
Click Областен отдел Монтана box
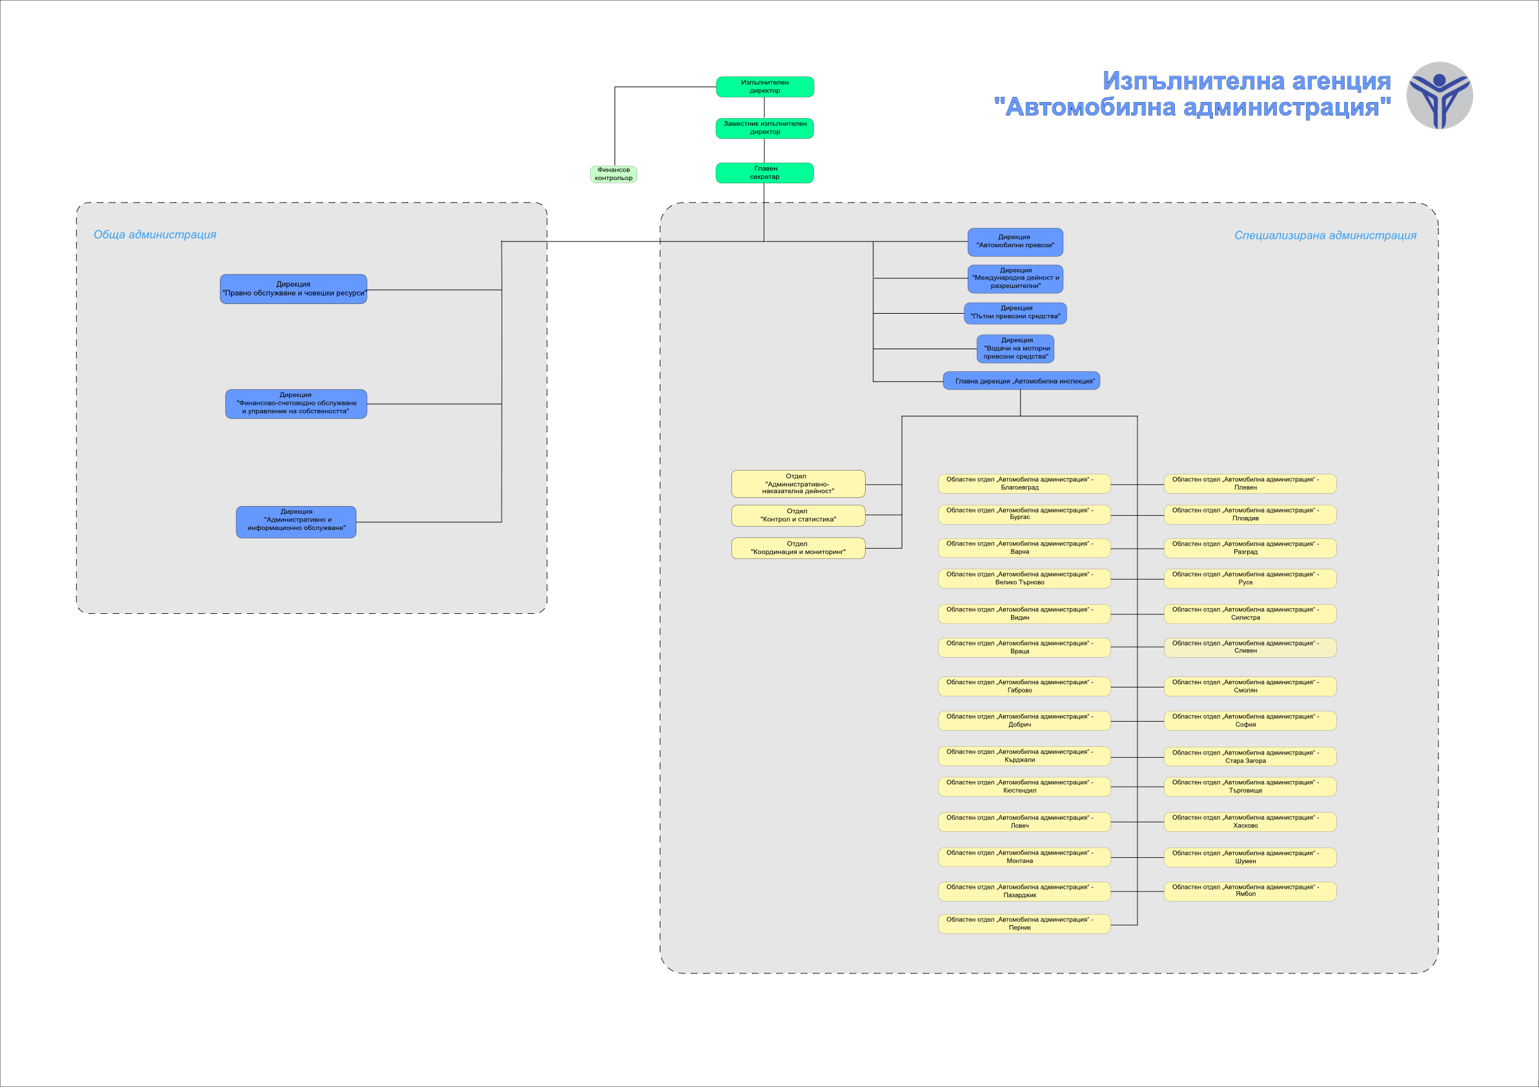coord(1024,857)
